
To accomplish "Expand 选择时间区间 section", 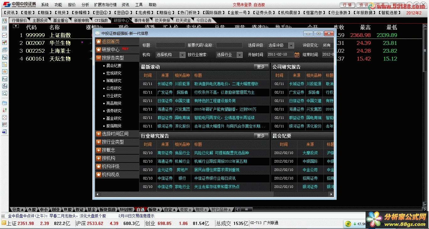I will point(117,134).
